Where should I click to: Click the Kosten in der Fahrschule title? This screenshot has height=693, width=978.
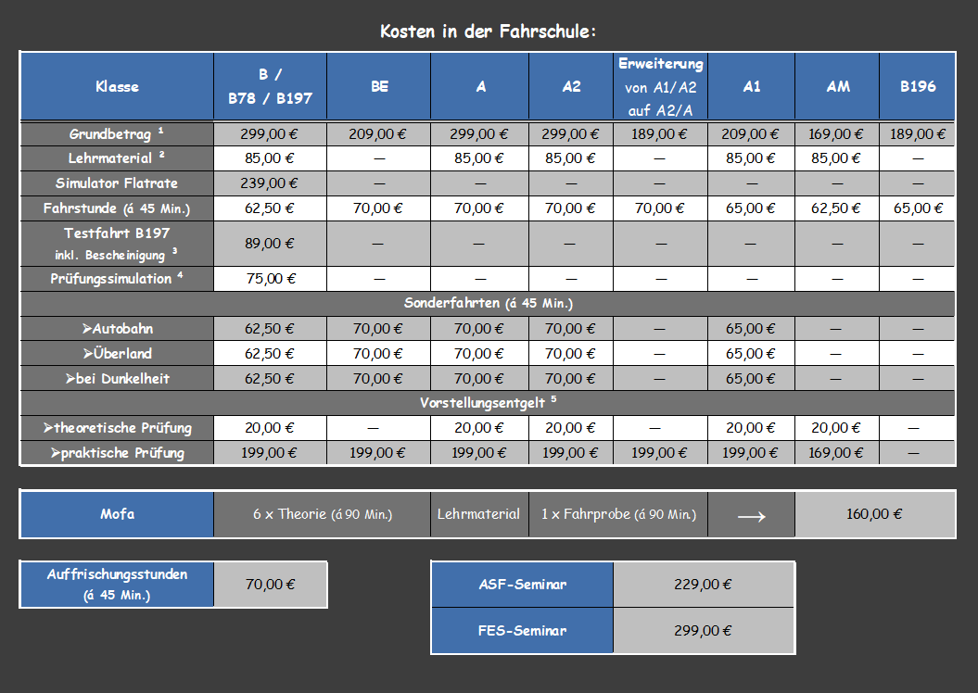point(488,31)
